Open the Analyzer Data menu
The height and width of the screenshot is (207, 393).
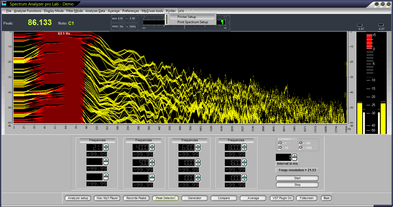[95, 11]
